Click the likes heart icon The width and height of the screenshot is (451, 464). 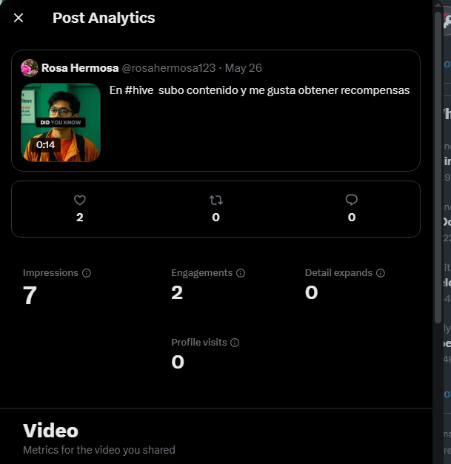click(80, 200)
